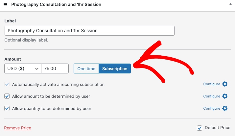Screen dimensions: 235x136
Task: Uncheck allow amount determined by user
Action: click(x=7, y=96)
